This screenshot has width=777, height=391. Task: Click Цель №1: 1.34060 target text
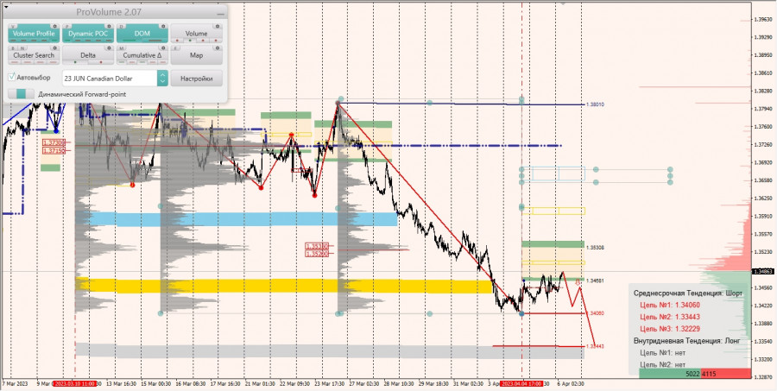670,306
